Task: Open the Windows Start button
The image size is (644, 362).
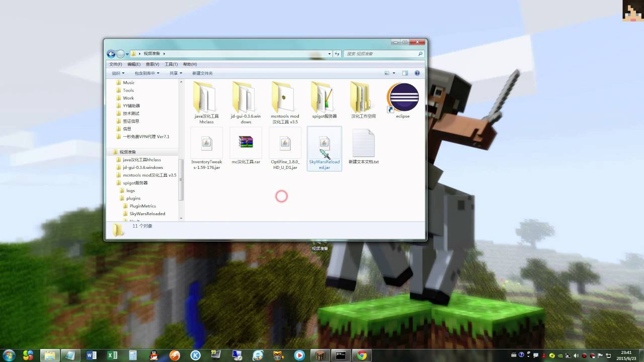Action: pyautogui.click(x=9, y=355)
